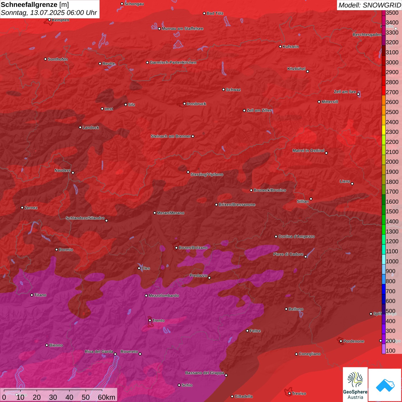Click the Bruneck/Brunico label

click(270, 190)
